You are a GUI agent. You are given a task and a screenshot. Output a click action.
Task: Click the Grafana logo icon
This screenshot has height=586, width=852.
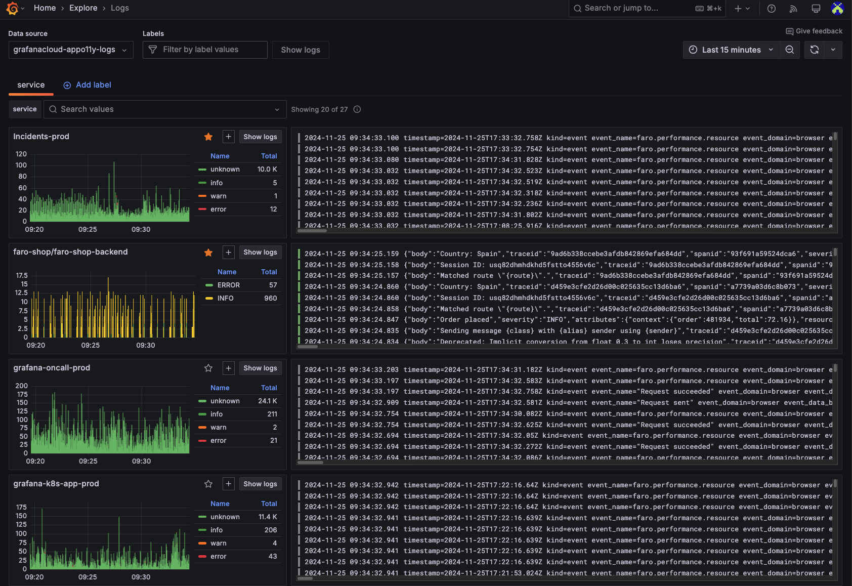tap(12, 8)
